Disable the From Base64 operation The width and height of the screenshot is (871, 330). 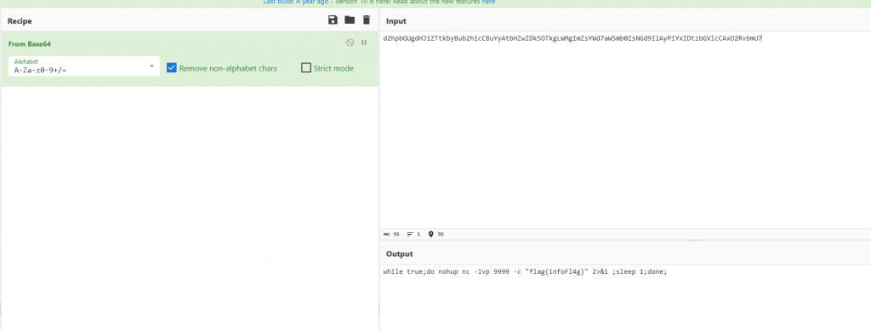tap(350, 43)
